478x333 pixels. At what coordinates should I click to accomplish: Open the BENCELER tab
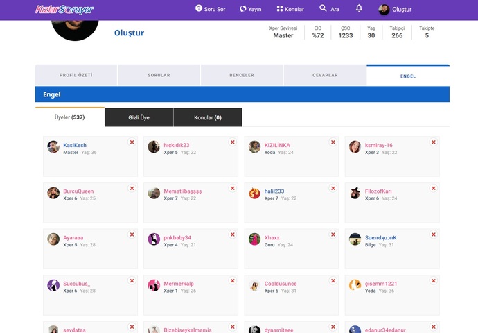tap(242, 75)
